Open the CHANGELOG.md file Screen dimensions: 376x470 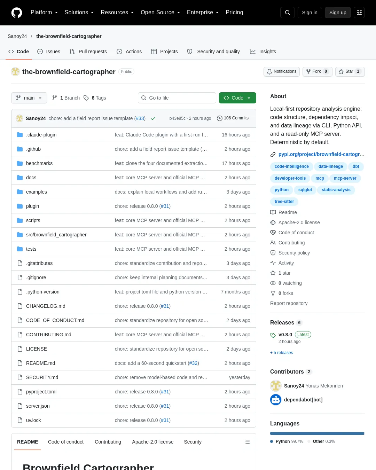click(x=46, y=306)
